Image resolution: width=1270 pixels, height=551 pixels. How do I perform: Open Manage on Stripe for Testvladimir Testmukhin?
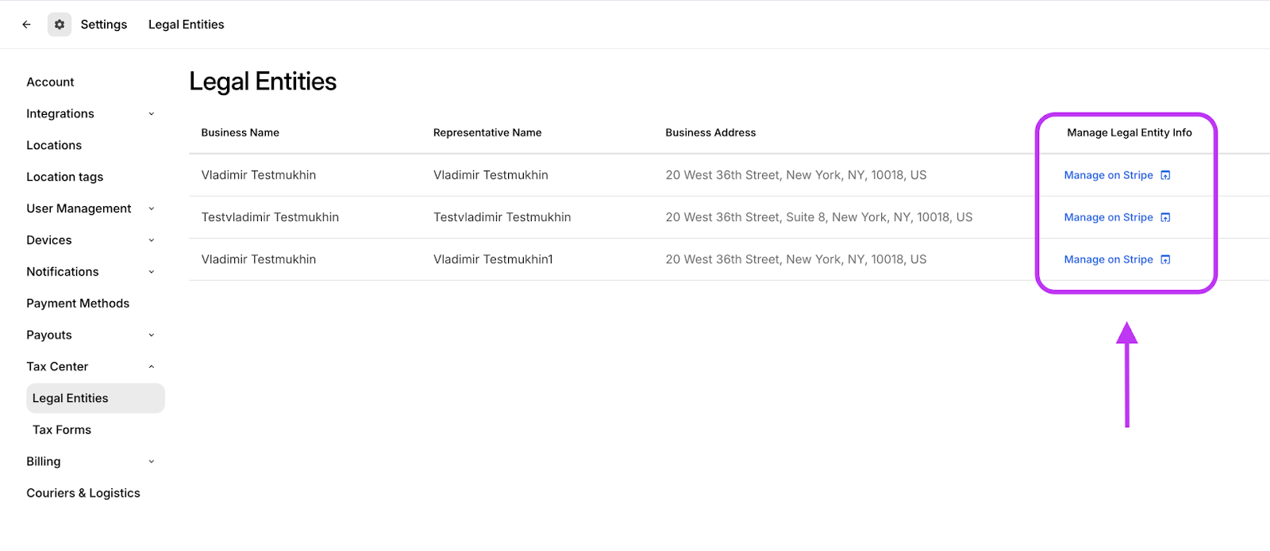coord(1108,217)
